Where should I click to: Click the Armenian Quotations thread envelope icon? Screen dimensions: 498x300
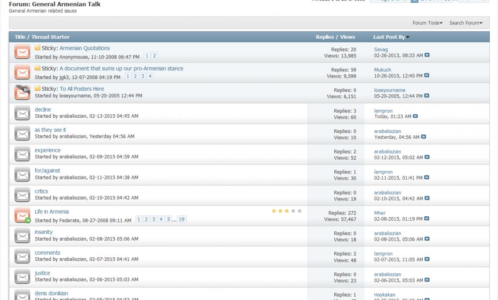click(x=22, y=52)
